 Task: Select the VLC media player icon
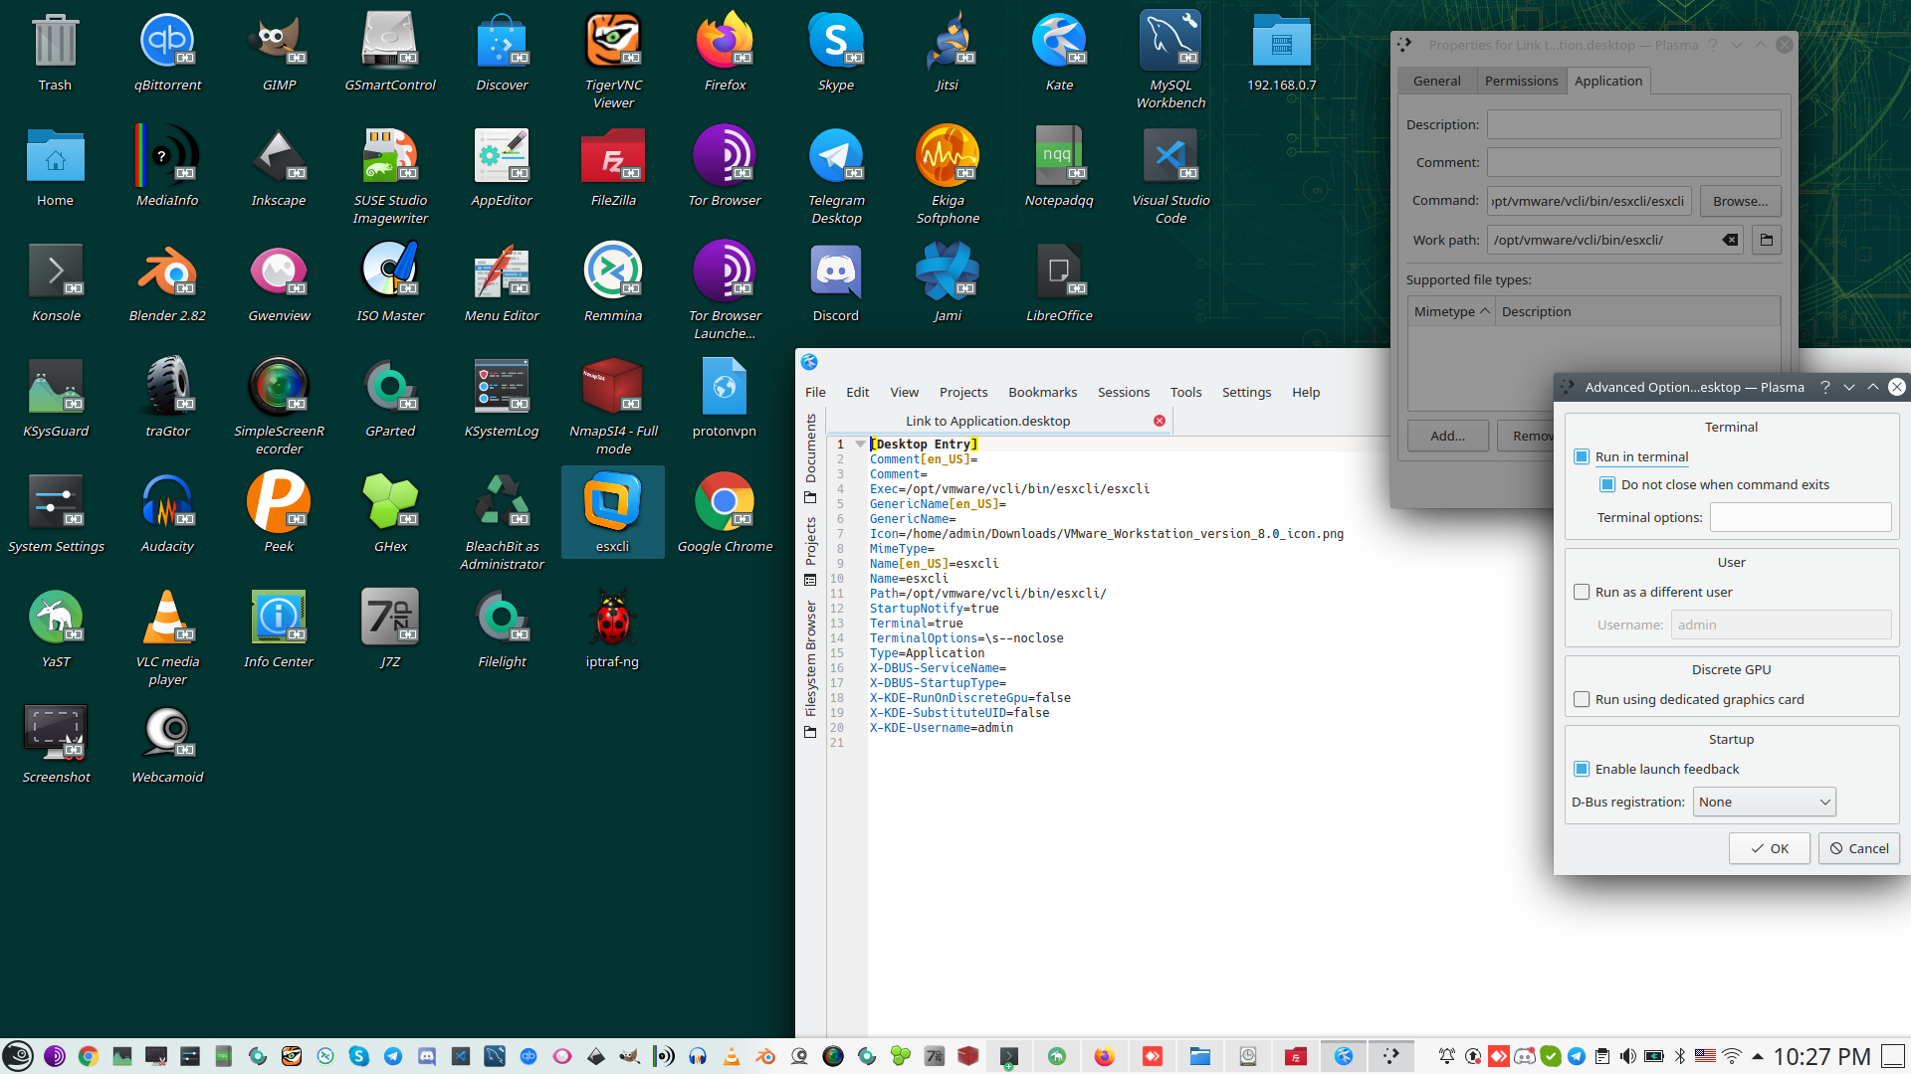[x=167, y=619]
